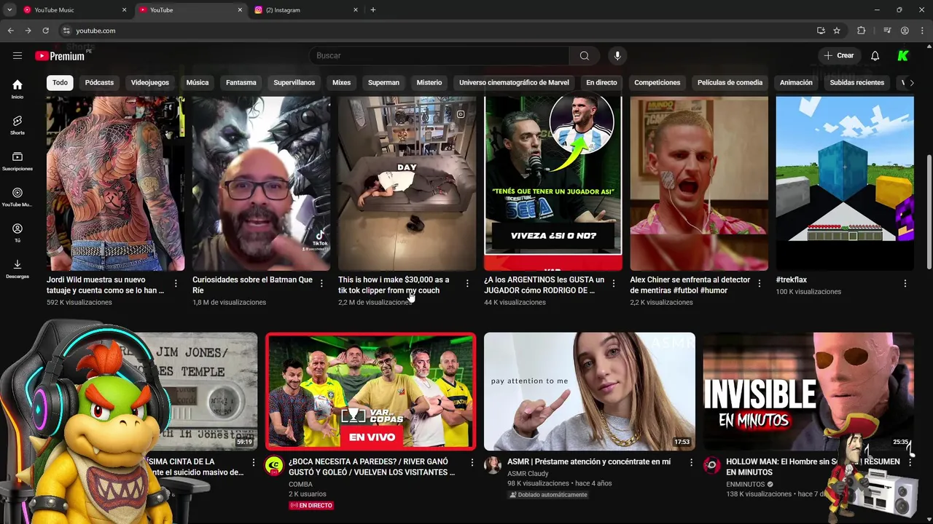Select the Pódcasts filter chip

coord(99,82)
